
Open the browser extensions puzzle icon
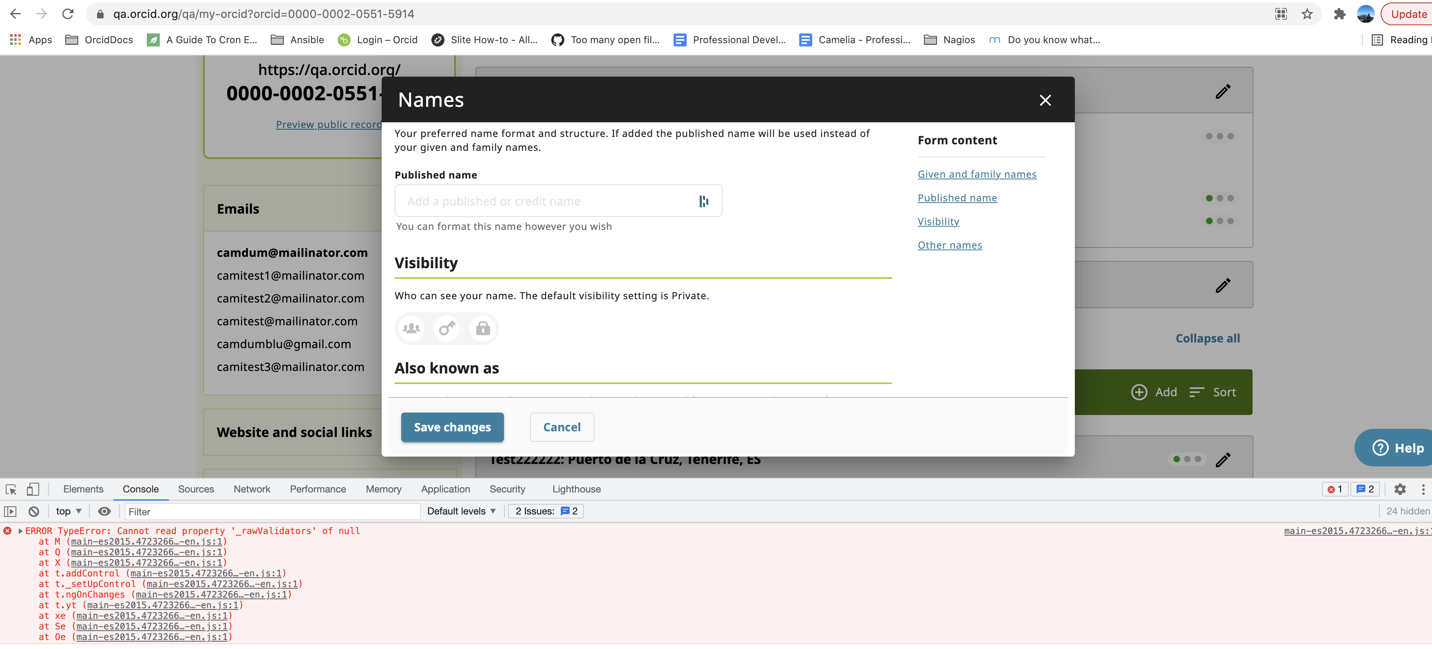[1340, 13]
